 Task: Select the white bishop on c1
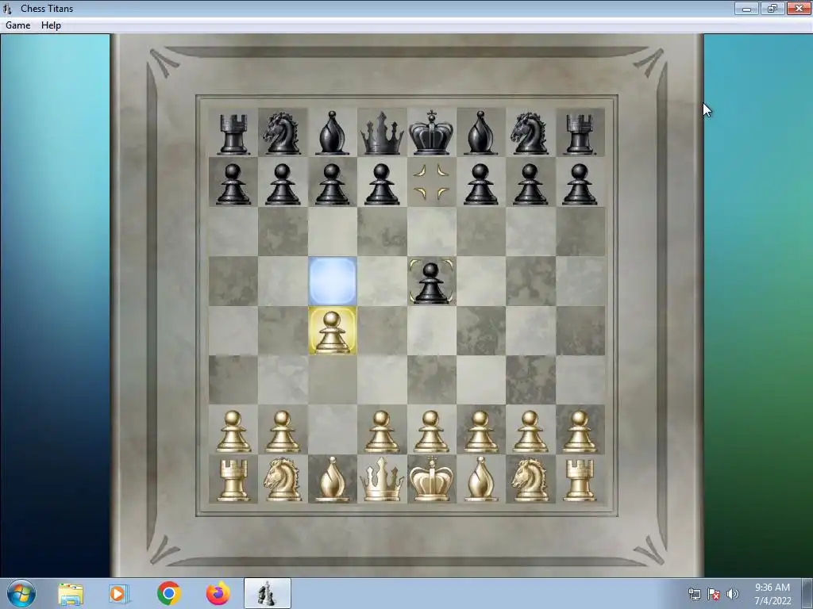tap(332, 480)
